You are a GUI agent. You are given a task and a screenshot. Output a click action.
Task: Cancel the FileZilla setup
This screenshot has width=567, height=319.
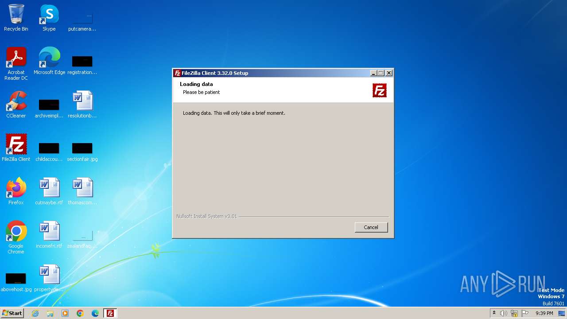tap(371, 227)
